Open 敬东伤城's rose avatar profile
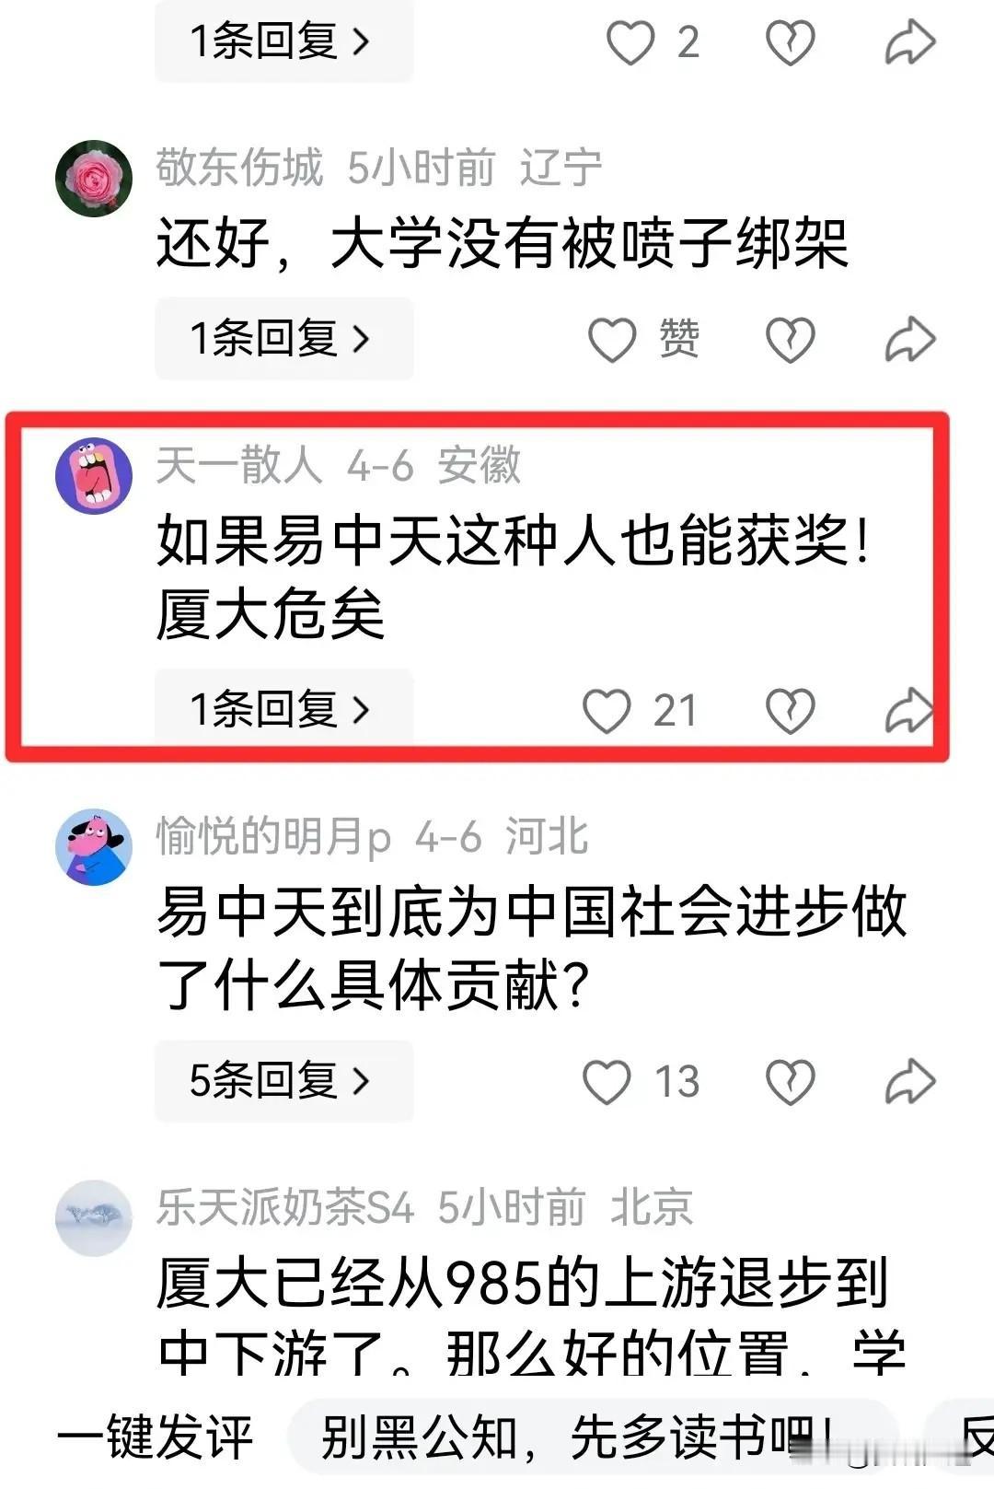994x1489 pixels. [94, 179]
